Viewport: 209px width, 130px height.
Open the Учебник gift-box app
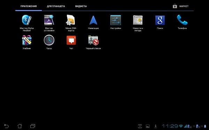[x=27, y=42]
